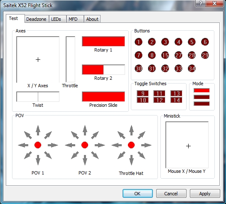Screen dimensions: 226x204
Task: Click the POV 1 up arrow
Action: click(38, 130)
